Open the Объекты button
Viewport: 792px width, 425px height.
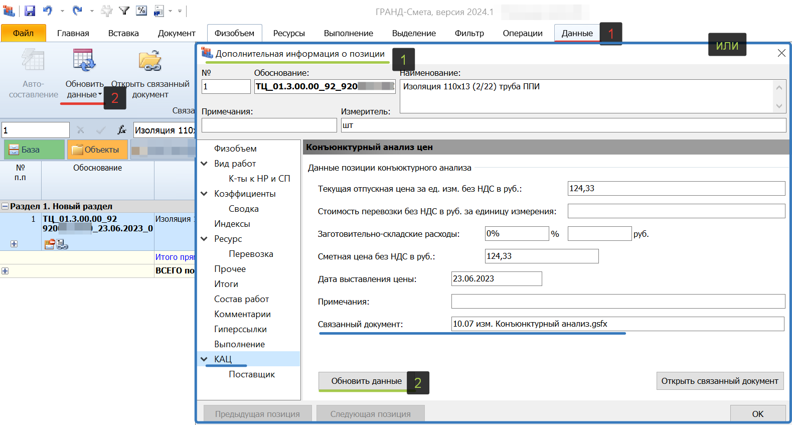[97, 150]
